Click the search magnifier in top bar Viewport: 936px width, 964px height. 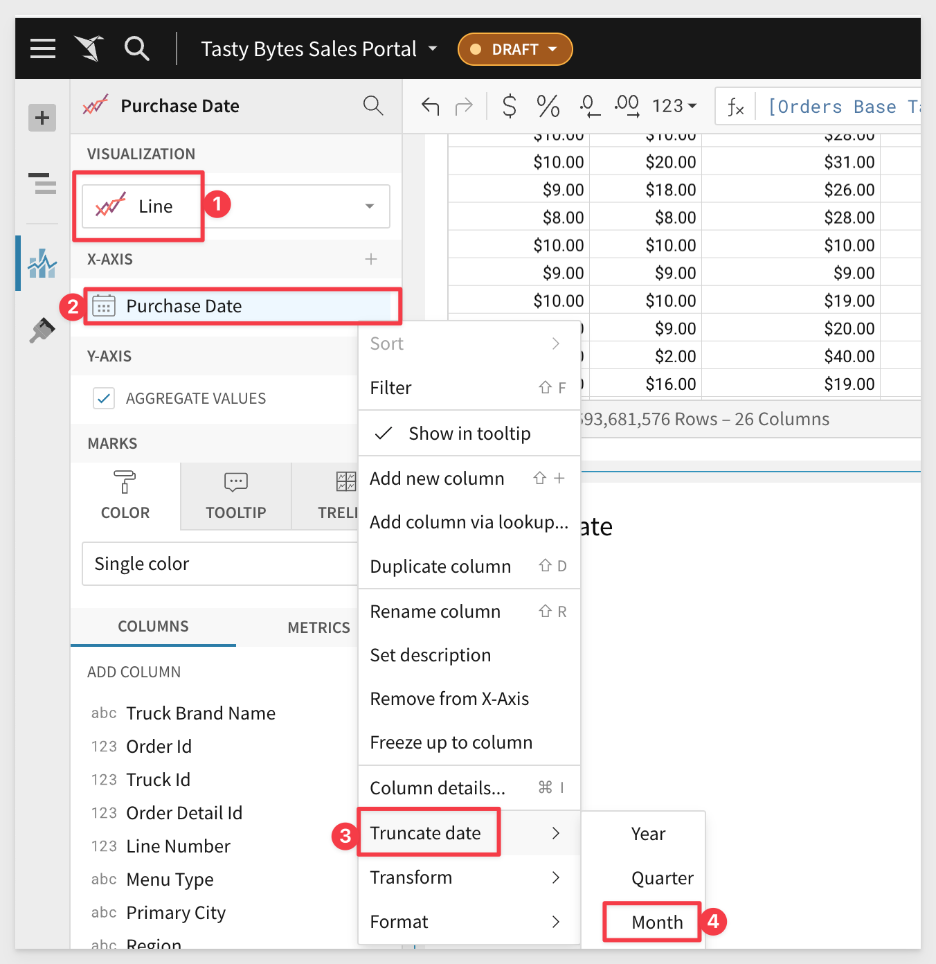click(x=136, y=48)
